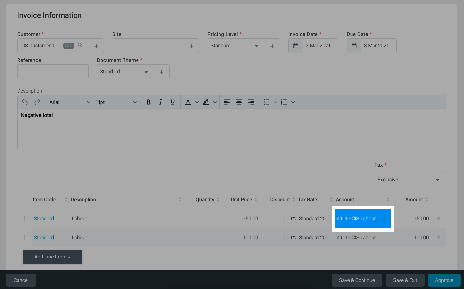This screenshot has width=464, height=289.
Task: Click the Reference input field
Action: coord(53,72)
